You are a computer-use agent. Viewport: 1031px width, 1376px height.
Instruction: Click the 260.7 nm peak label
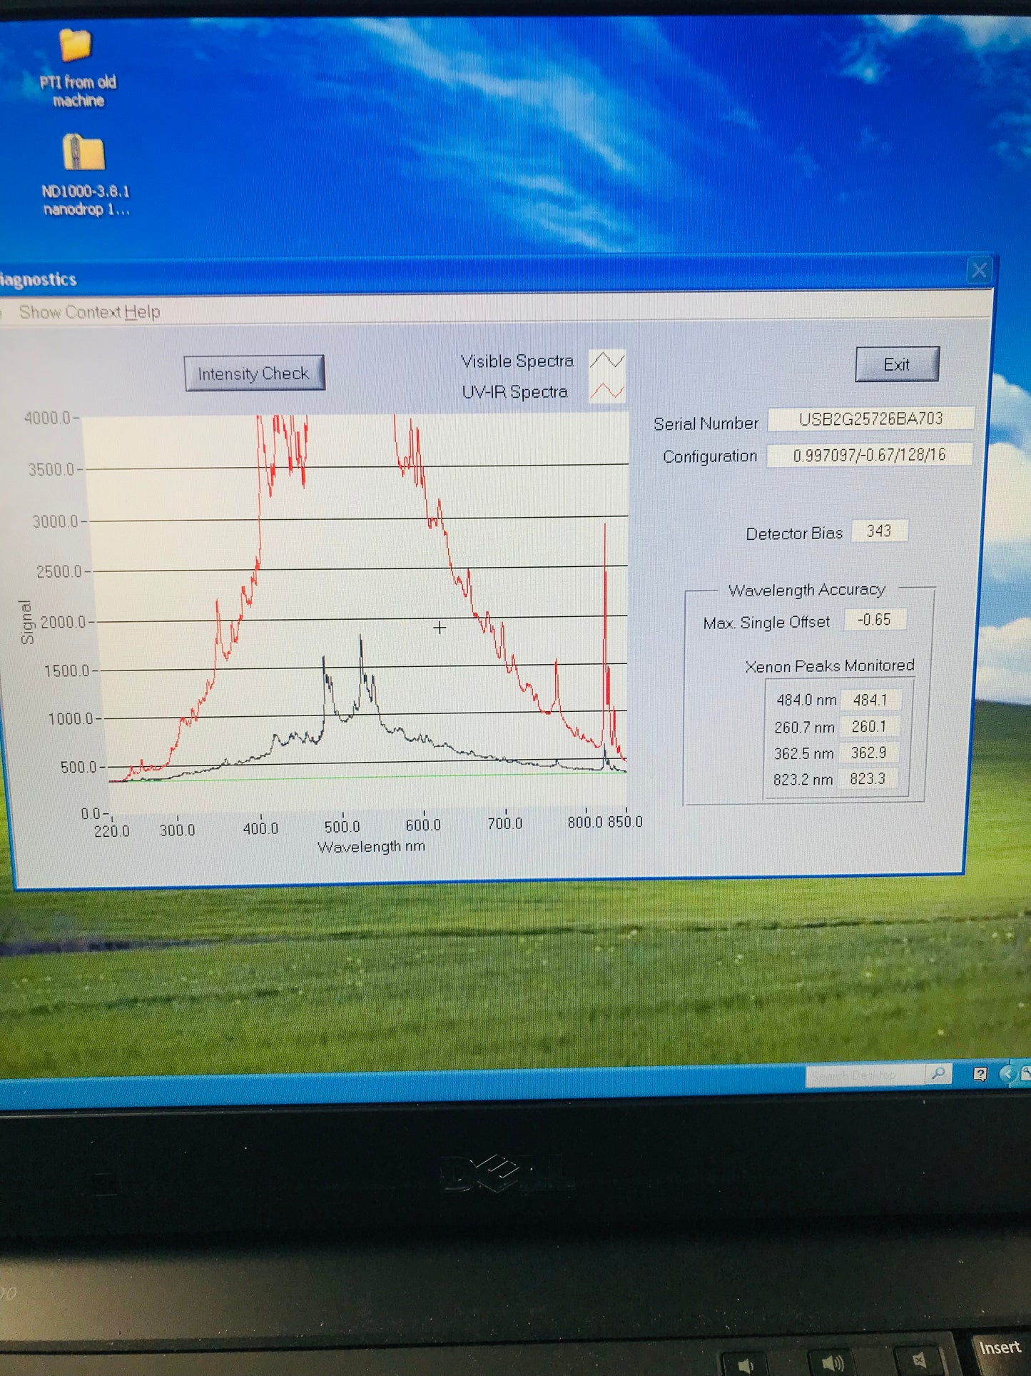click(804, 727)
